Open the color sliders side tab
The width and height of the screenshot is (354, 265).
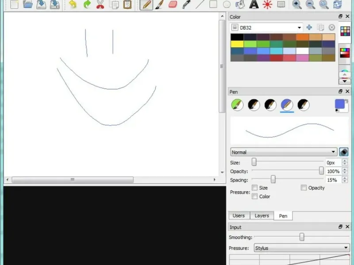point(345,53)
